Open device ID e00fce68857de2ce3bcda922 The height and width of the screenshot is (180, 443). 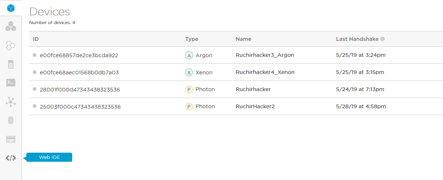[x=79, y=55]
